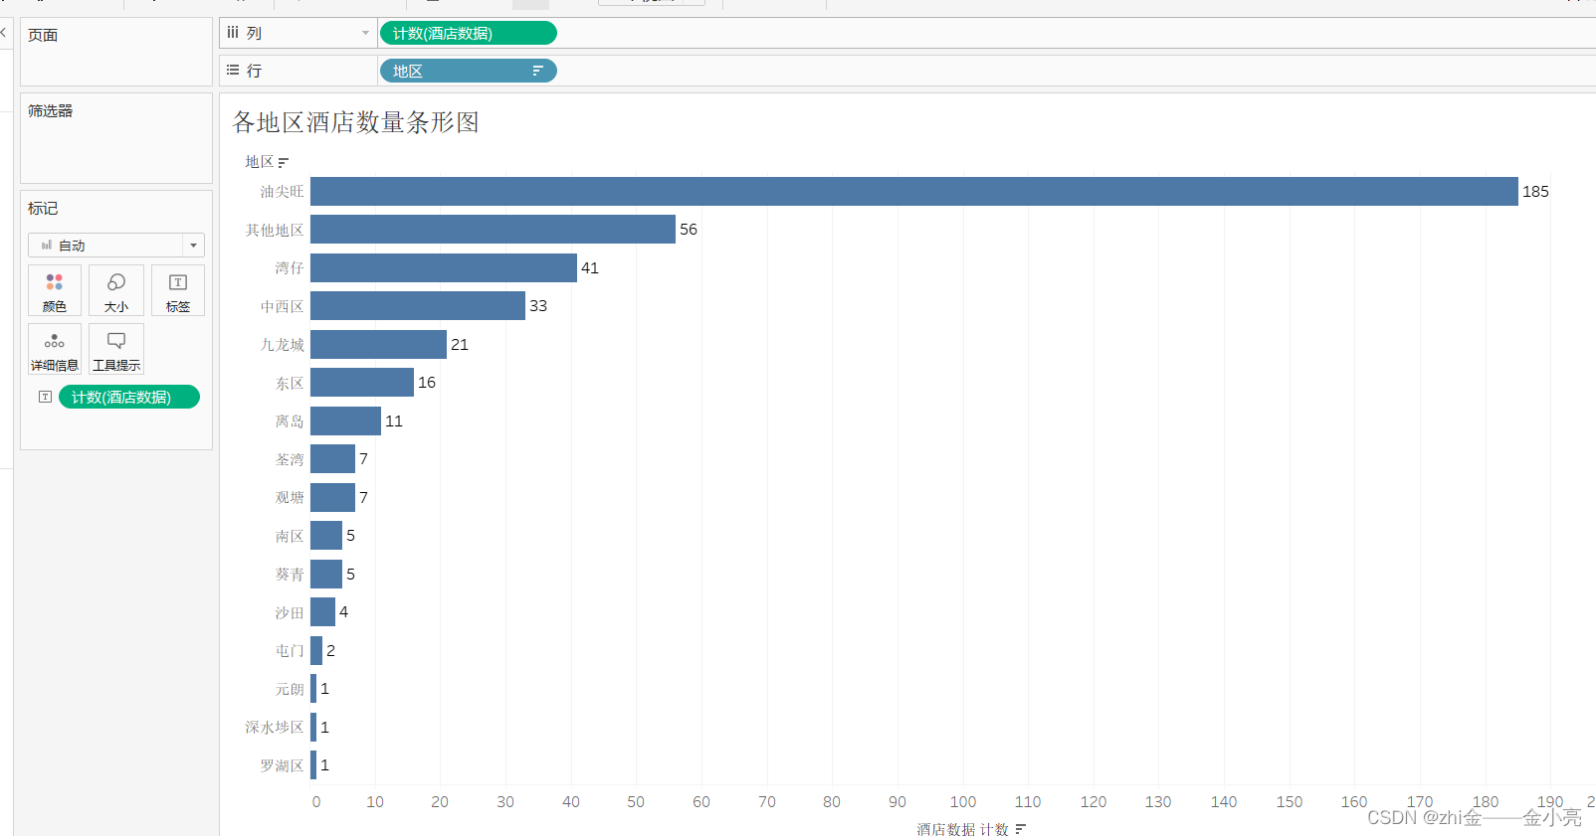Click the axis tick label 100

coord(963,801)
